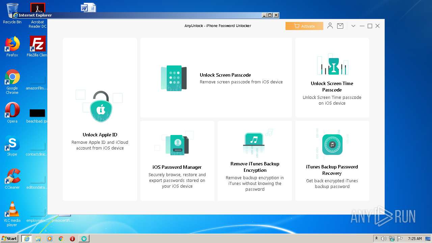The image size is (432, 243).
Task: Open the beachbad.jpg desktop file
Action: point(37,116)
